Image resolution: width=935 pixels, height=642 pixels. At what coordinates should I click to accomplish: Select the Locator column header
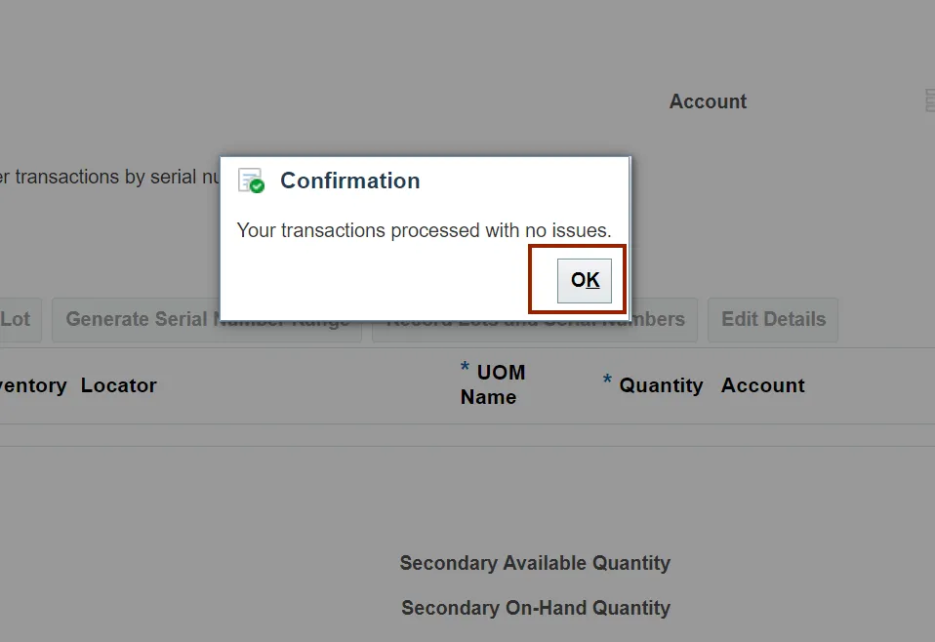(x=118, y=385)
